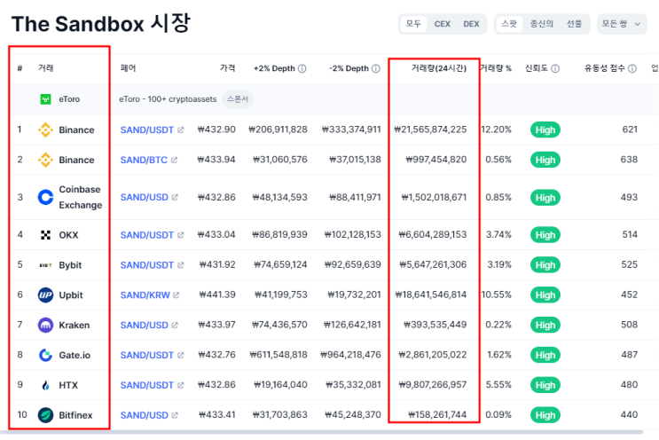Click the volume ₩18,641,546,814
The height and width of the screenshot is (440, 659).
(431, 295)
